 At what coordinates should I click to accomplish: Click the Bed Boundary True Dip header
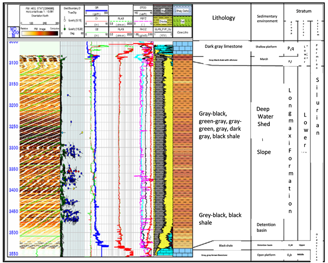pyautogui.click(x=70, y=10)
